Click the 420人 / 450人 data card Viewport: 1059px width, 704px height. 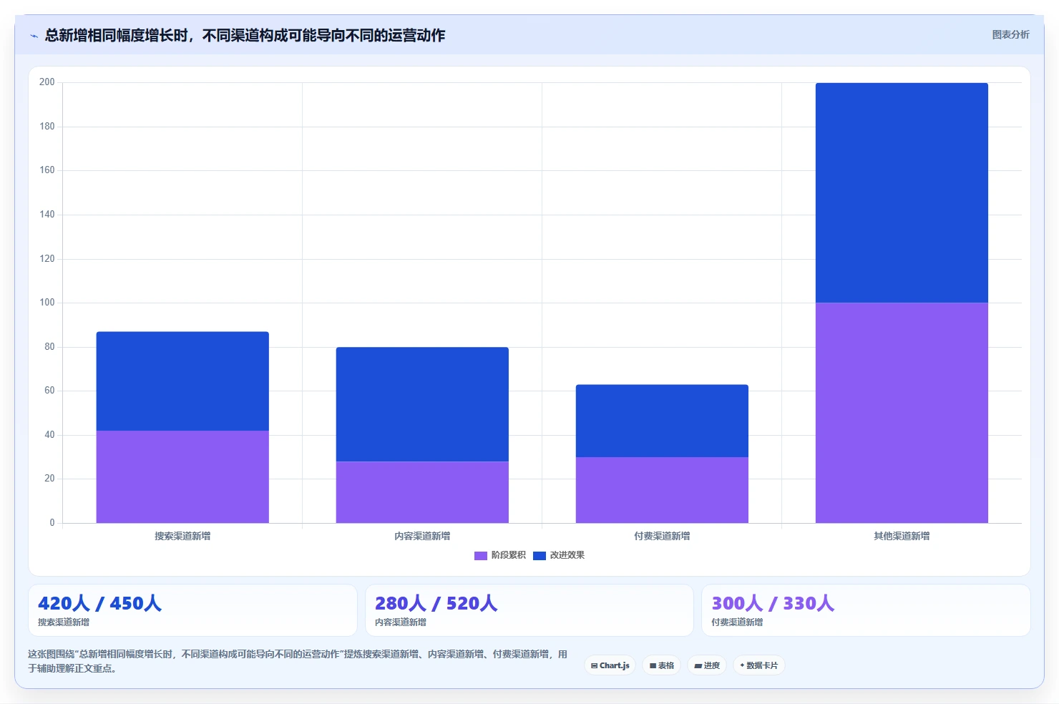192,610
